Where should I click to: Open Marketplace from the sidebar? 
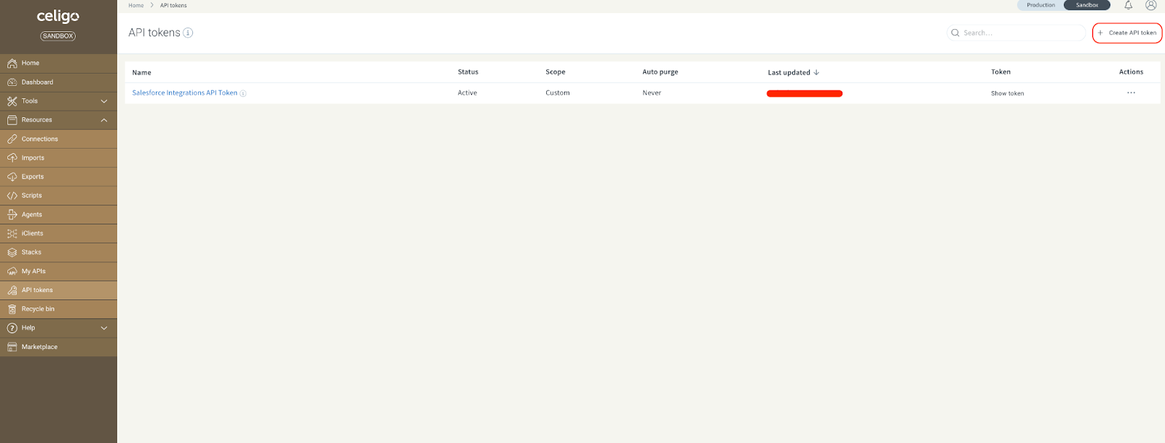[x=58, y=347]
